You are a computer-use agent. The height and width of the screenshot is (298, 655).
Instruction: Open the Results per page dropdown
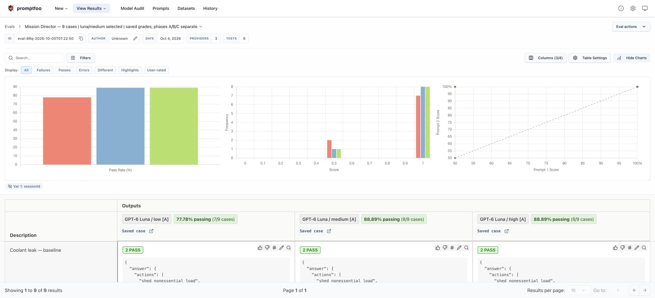click(578, 290)
